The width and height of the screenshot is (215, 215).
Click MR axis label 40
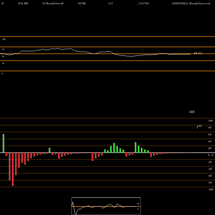[210, 141]
